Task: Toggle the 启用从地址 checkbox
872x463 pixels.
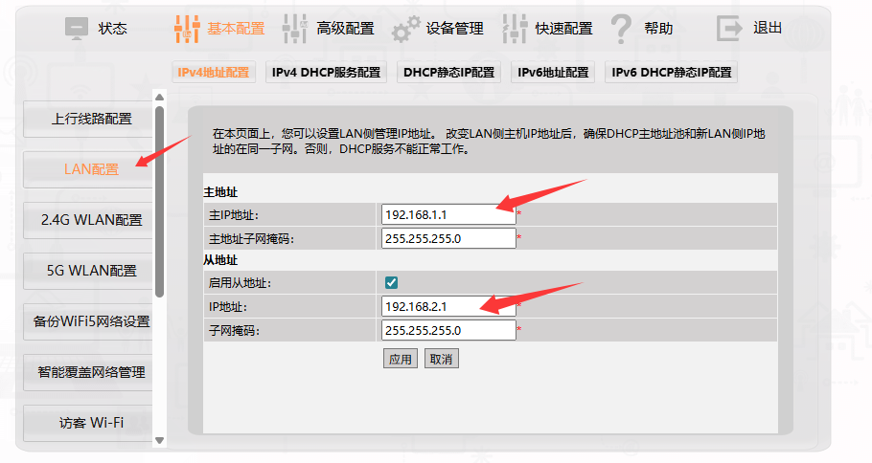Action: coord(391,282)
